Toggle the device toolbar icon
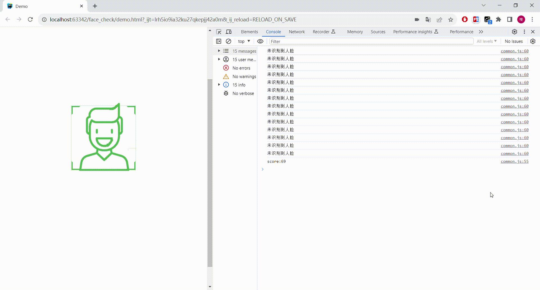The image size is (540, 290). pyautogui.click(x=229, y=32)
